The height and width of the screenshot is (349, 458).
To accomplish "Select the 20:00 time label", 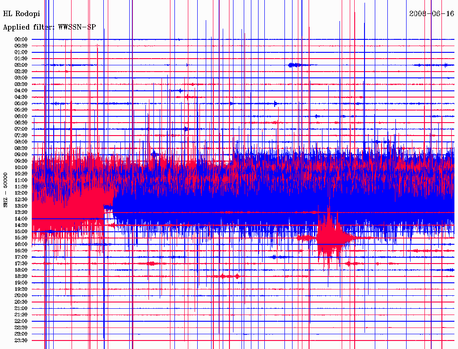I will [21, 295].
